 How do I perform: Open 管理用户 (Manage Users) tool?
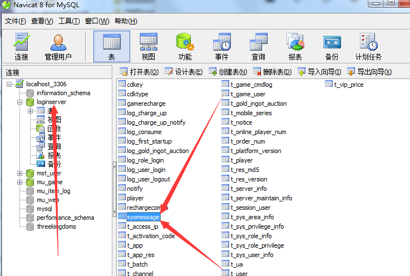click(58, 47)
